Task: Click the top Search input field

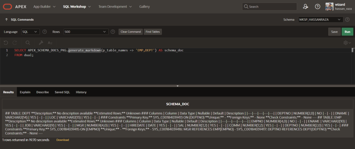Action: coord(269,7)
